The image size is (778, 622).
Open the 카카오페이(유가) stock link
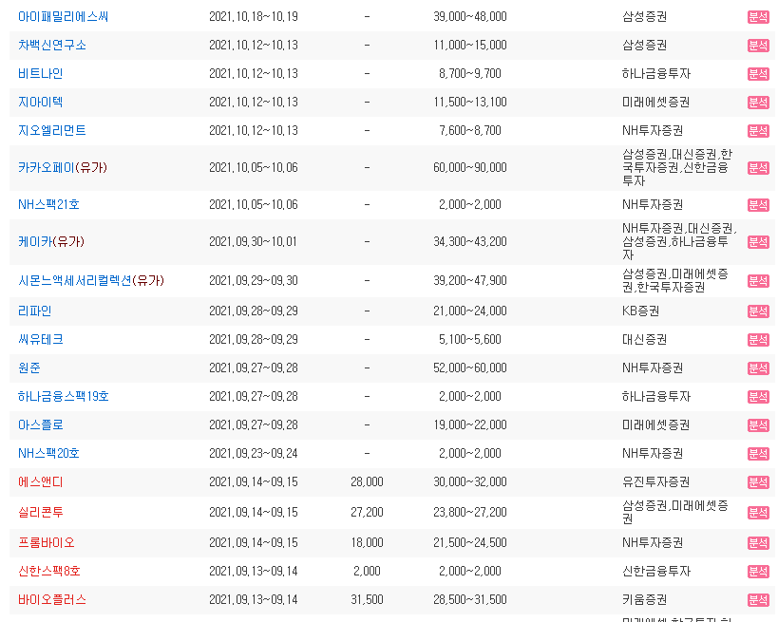pyautogui.click(x=63, y=168)
